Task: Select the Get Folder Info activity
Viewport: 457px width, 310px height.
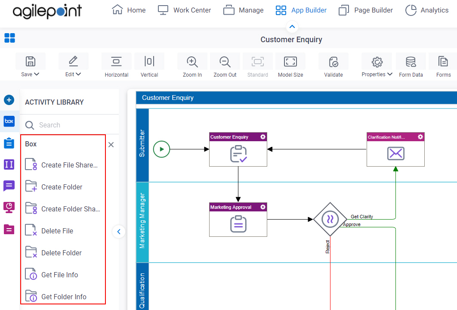Action: [x=56, y=297]
